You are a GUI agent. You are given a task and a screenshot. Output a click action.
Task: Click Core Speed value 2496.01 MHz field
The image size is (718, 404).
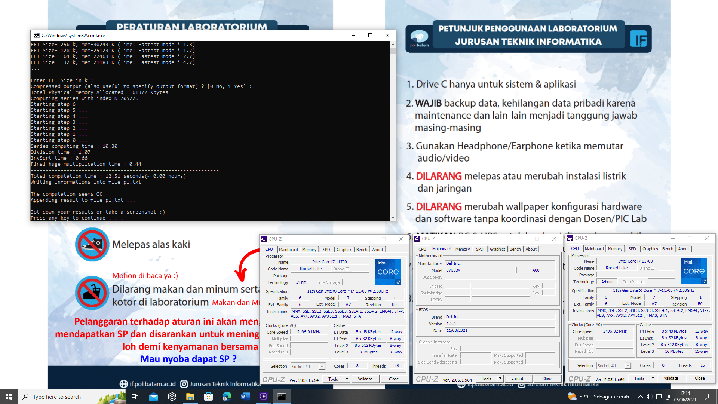pos(309,332)
